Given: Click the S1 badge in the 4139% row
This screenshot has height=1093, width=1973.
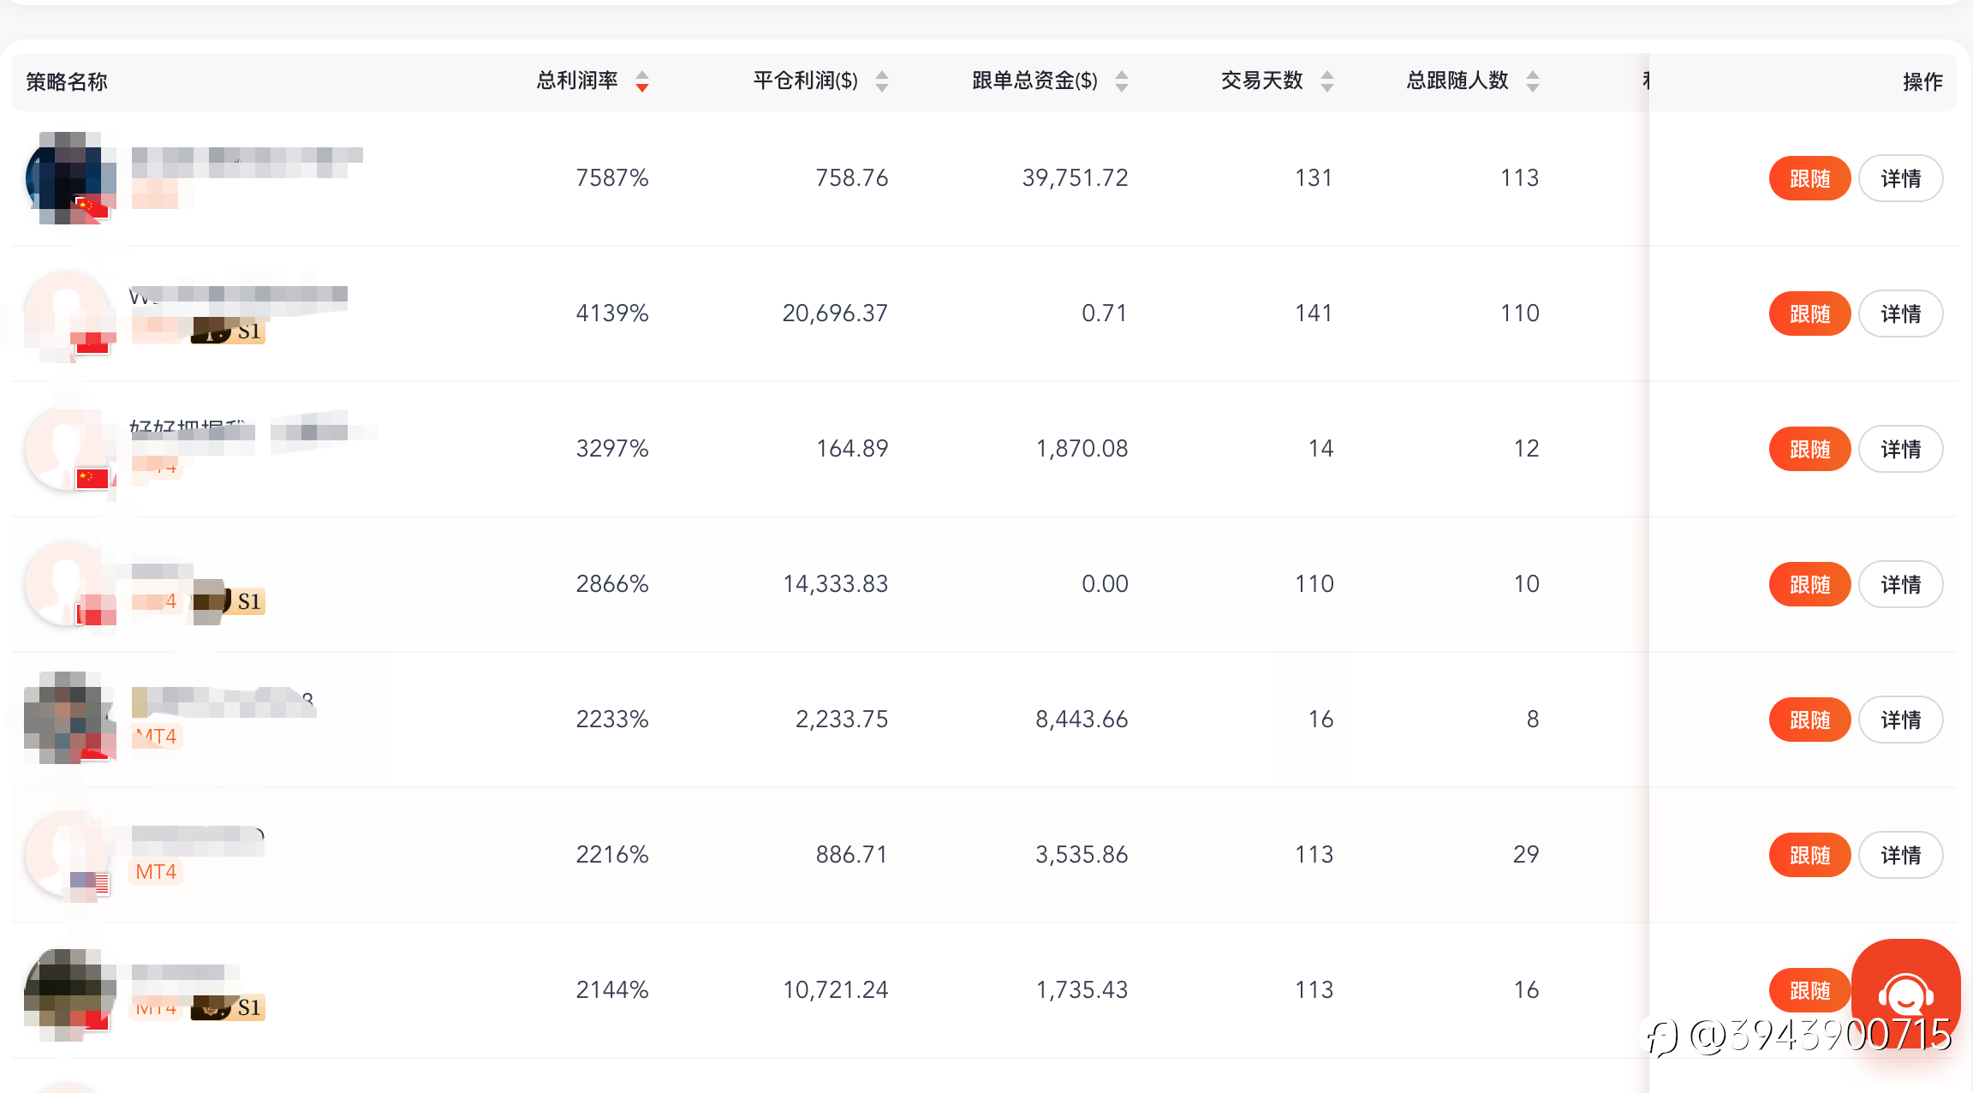Looking at the screenshot, I should tap(248, 331).
